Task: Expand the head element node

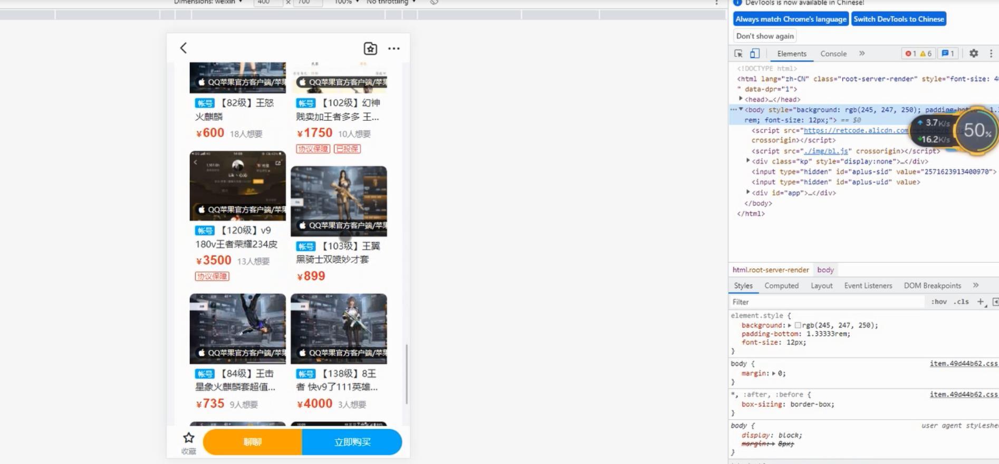Action: point(741,99)
